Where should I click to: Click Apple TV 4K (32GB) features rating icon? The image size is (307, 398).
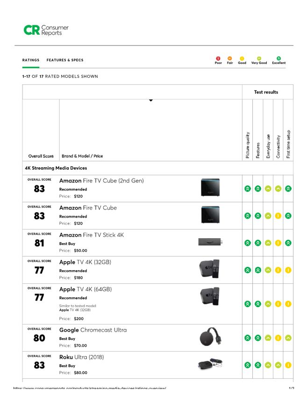coord(257,270)
